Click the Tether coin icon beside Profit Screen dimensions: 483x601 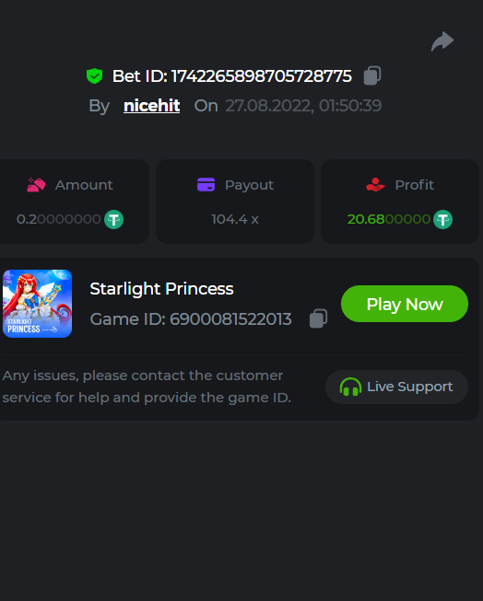pos(442,220)
